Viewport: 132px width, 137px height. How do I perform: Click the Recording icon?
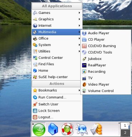(x=84, y=72)
